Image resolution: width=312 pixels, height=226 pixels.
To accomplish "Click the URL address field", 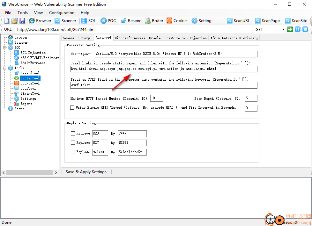I will (134, 30).
